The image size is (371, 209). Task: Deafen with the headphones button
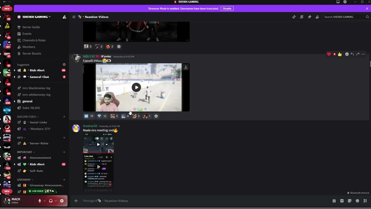[51, 201]
